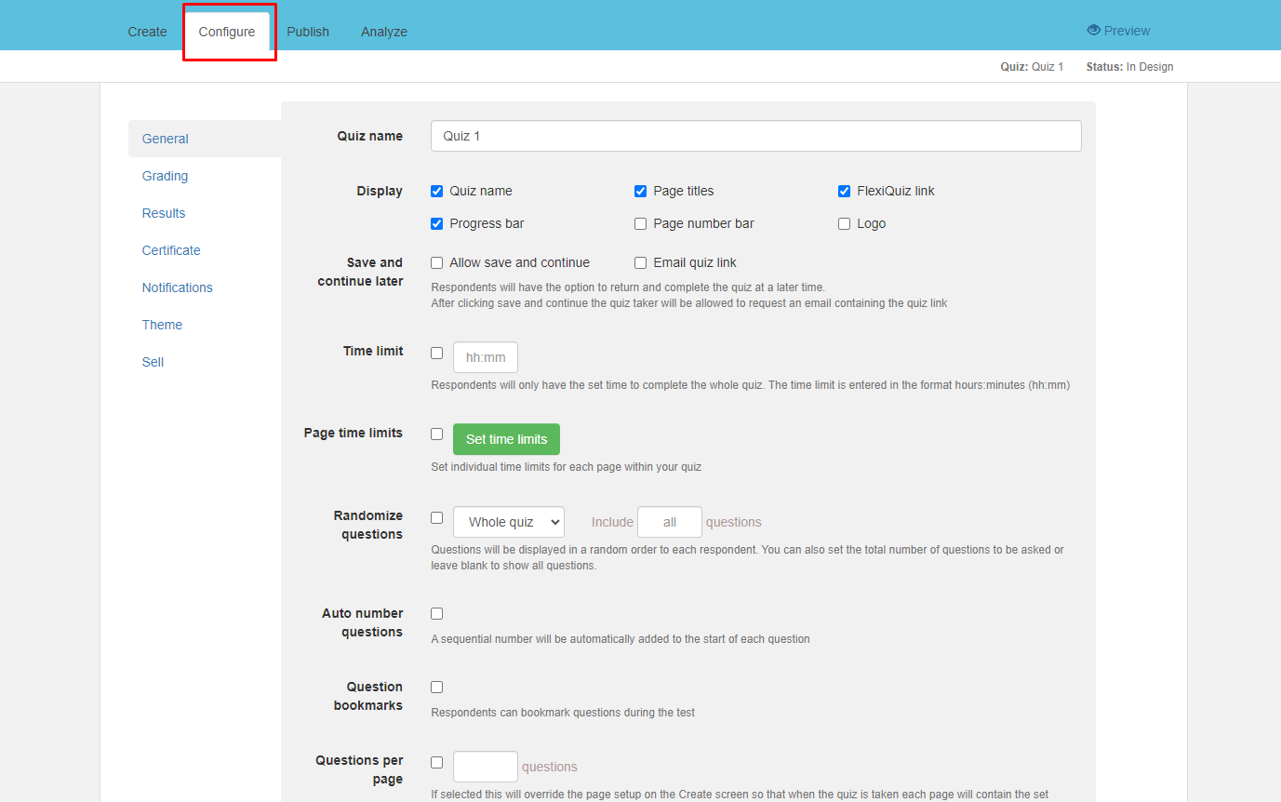
Task: Click the Preview link
Action: coord(1118,31)
